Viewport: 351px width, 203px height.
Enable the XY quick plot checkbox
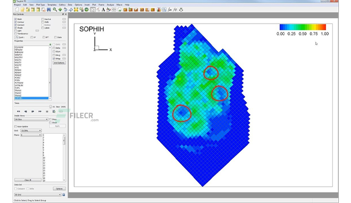pyautogui.click(x=31, y=37)
